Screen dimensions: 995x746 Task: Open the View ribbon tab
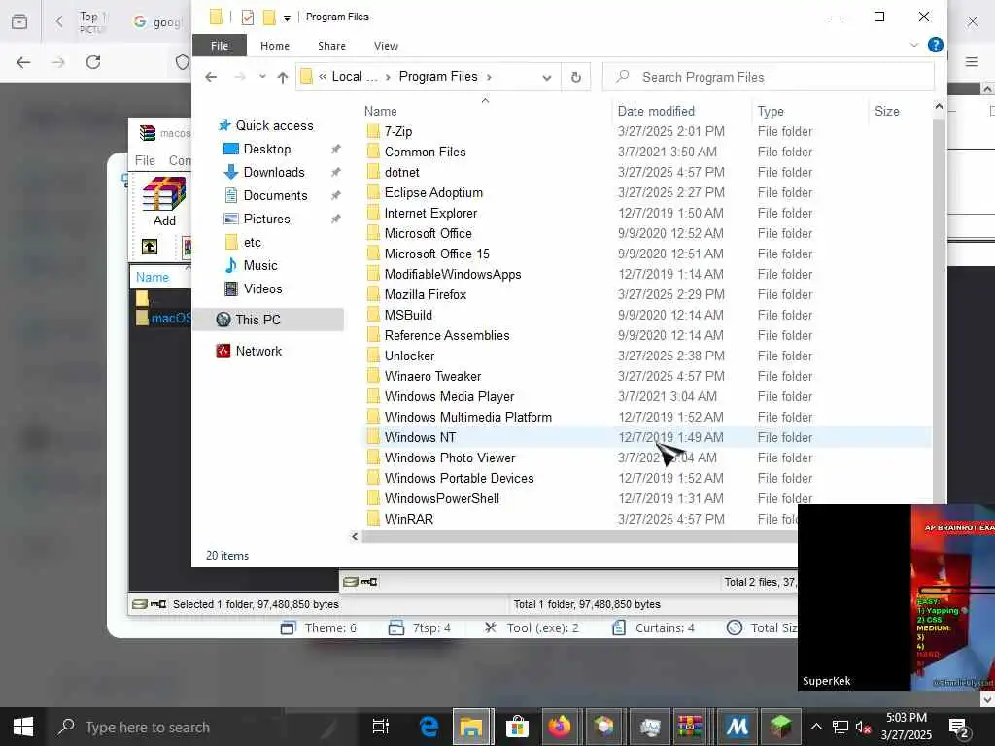click(x=386, y=46)
